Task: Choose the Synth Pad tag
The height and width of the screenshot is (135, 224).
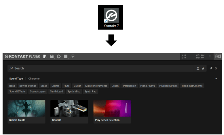Action: pyautogui.click(x=90, y=91)
